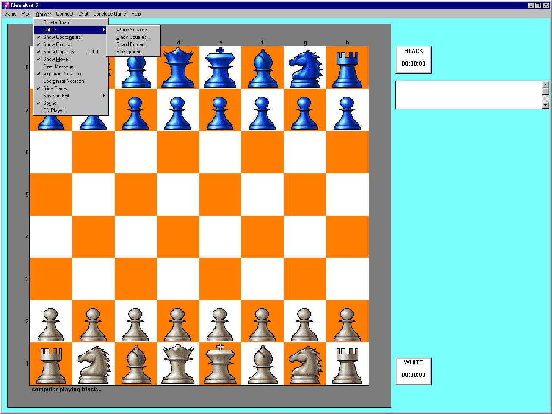Toggle Show Moves option
The width and height of the screenshot is (552, 414).
tap(71, 59)
